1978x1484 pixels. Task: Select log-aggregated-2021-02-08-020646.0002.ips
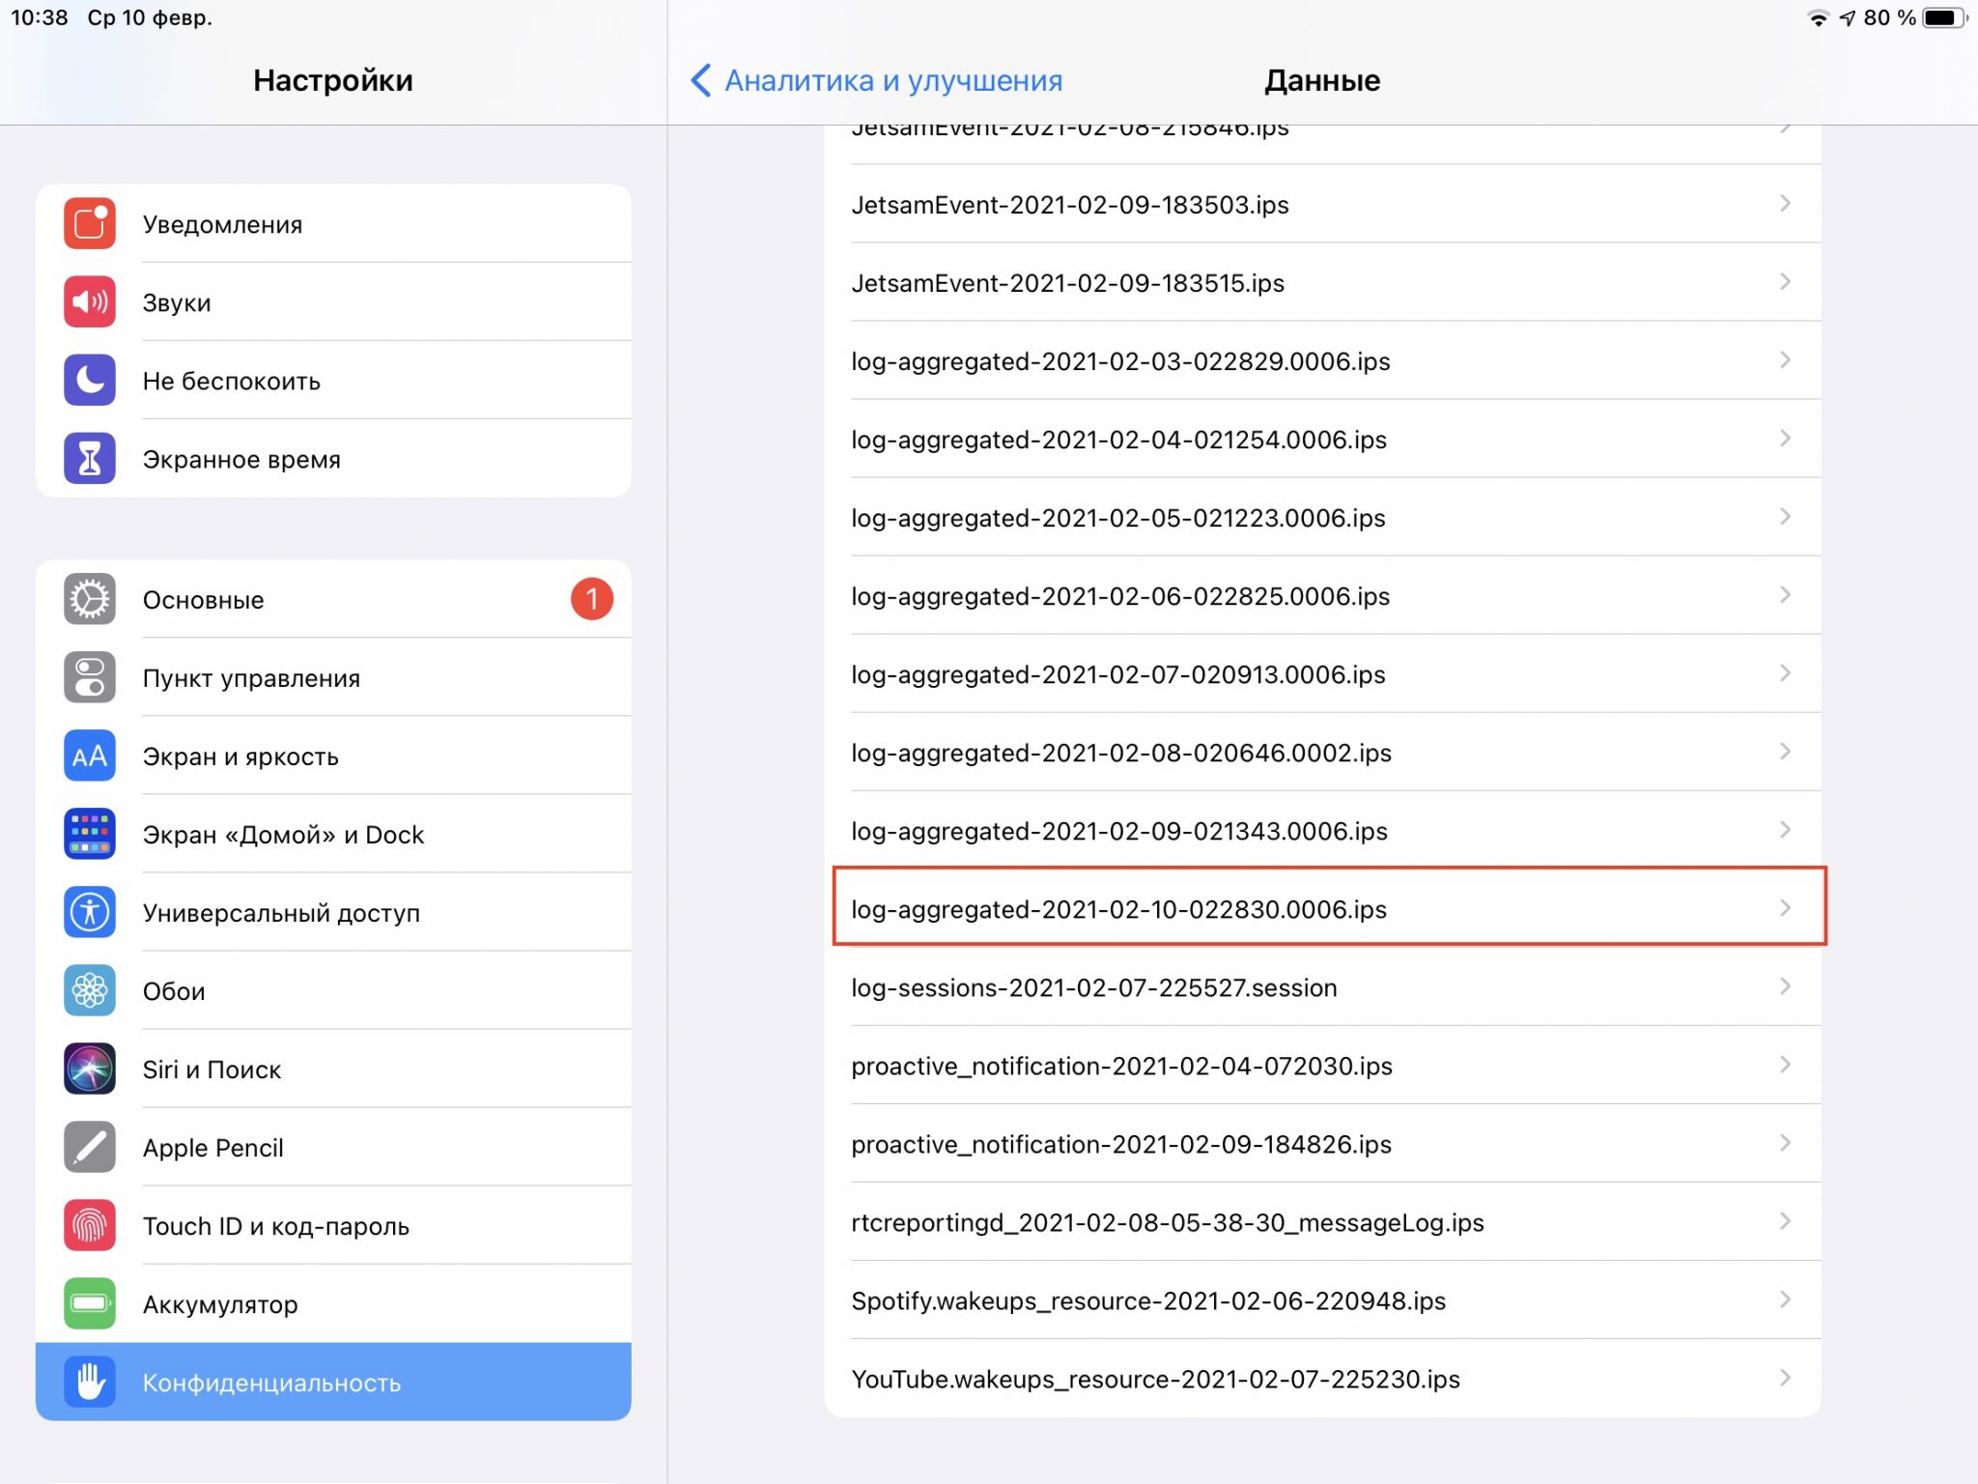pyautogui.click(x=1322, y=753)
